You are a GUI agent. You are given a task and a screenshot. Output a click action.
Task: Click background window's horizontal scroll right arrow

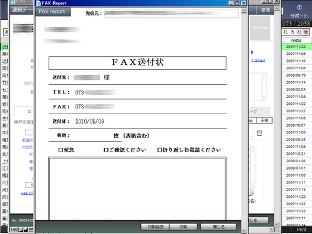click(271, 230)
